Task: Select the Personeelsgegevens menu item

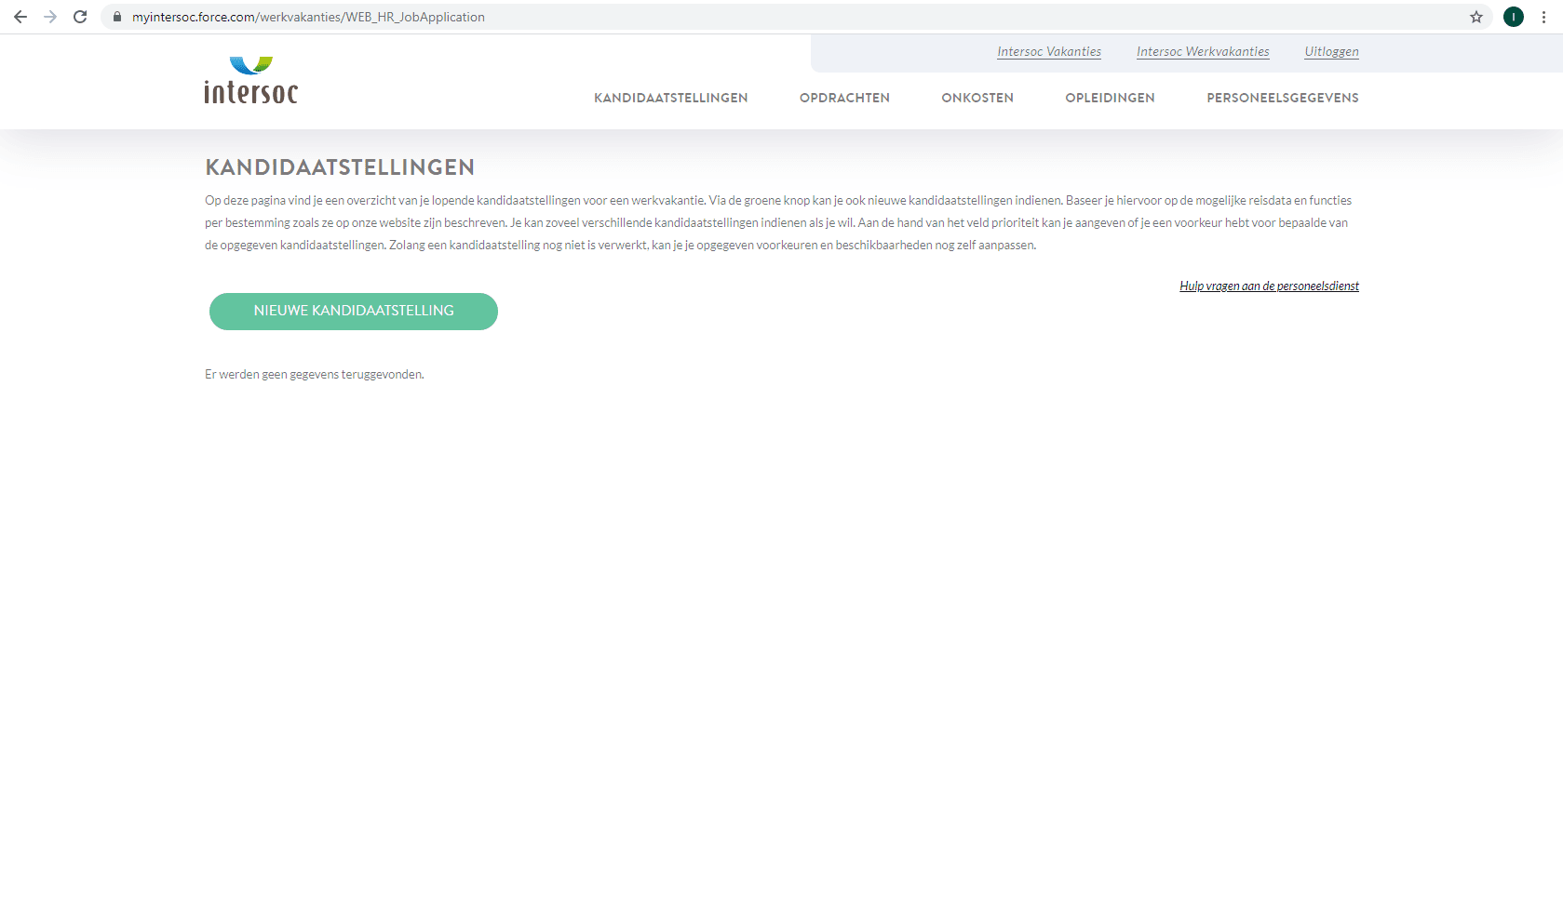Action: point(1283,98)
